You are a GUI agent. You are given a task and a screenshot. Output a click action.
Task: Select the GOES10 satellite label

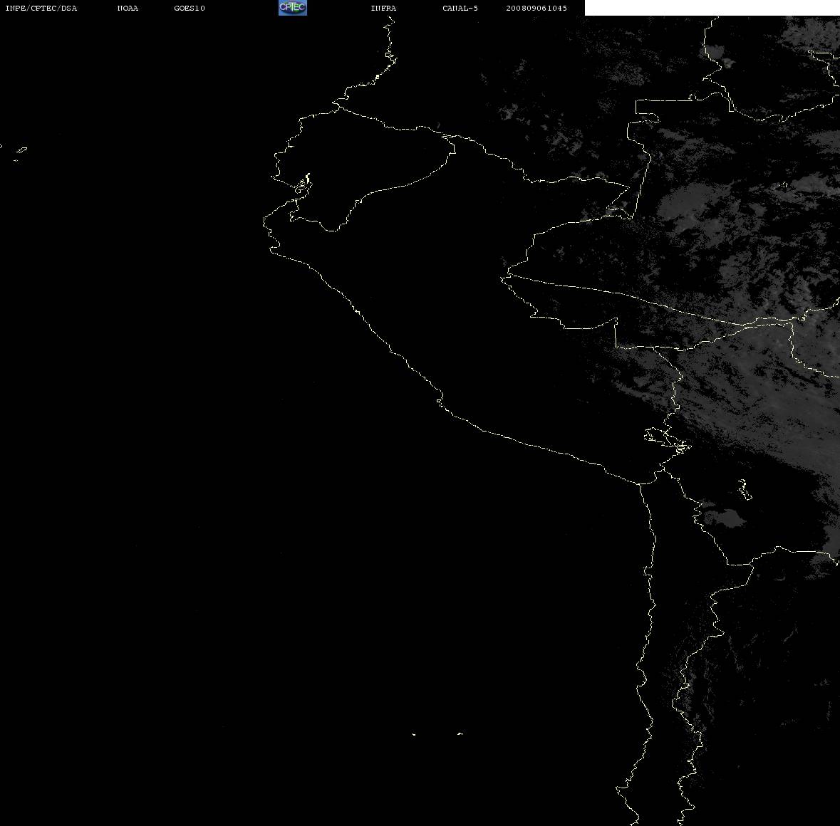coord(190,8)
